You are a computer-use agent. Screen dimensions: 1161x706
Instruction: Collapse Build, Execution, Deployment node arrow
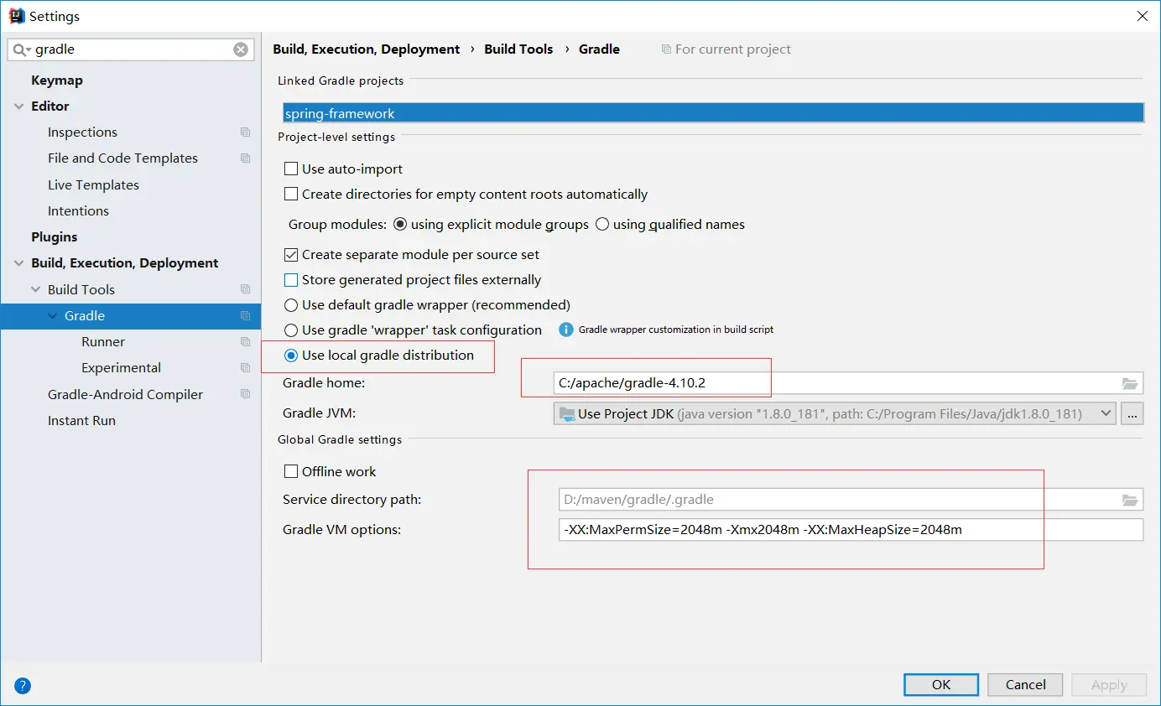coord(19,263)
